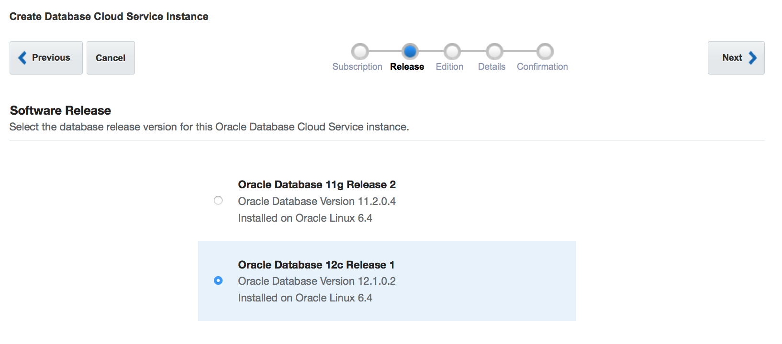Image resolution: width=782 pixels, height=344 pixels.
Task: Click the Software Release heading
Action: (x=60, y=110)
